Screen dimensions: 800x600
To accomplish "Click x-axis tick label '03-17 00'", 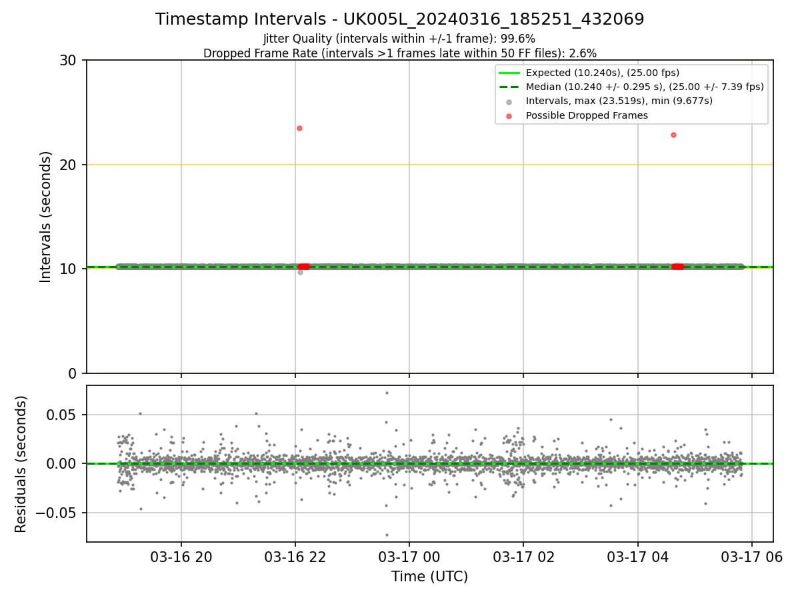I will pos(409,557).
